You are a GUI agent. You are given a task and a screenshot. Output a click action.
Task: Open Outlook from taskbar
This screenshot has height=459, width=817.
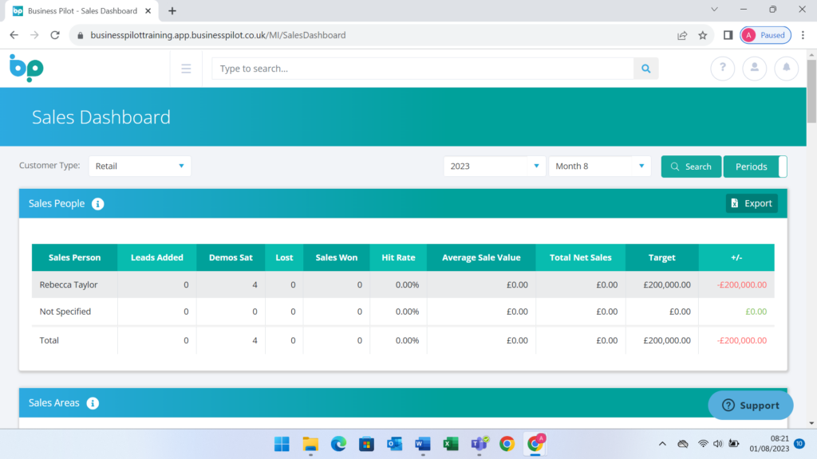coord(394,444)
